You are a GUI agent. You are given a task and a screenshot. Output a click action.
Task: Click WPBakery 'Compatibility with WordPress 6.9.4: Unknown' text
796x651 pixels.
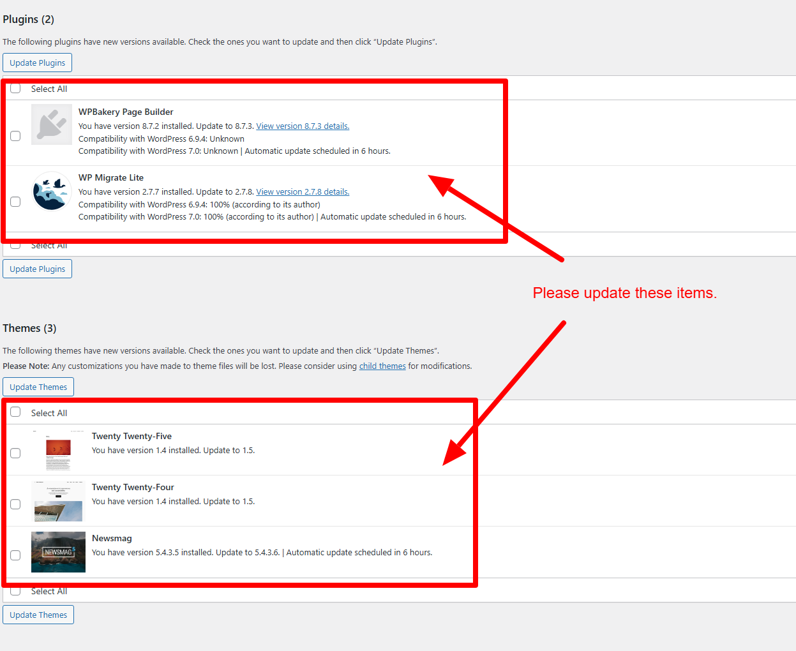tap(161, 139)
